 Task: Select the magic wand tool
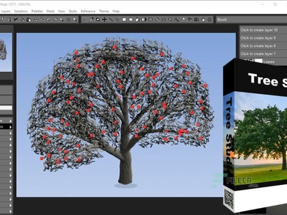pos(183,19)
